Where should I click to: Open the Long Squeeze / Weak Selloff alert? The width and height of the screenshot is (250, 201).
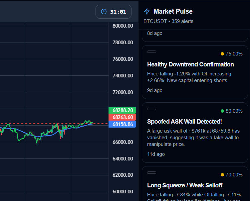pos(195,184)
